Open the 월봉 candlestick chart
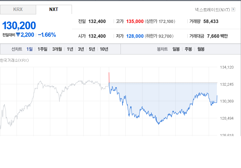The width and height of the screenshot is (241, 168). point(201,49)
